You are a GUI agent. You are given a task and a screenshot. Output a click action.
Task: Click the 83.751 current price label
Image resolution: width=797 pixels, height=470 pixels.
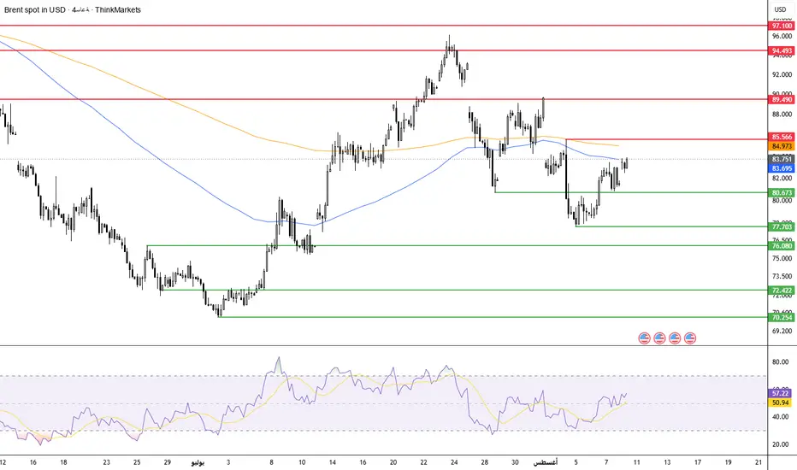[782, 159]
